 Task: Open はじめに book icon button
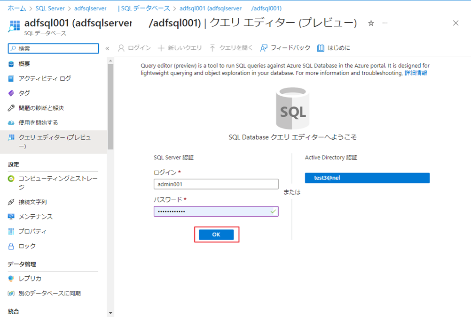pyautogui.click(x=333, y=48)
